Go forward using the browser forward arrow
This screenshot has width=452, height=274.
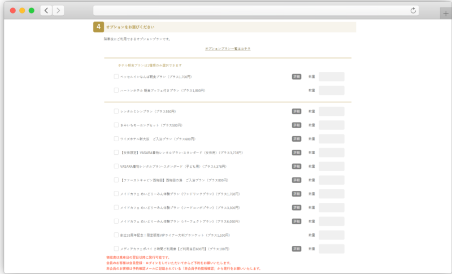(58, 11)
